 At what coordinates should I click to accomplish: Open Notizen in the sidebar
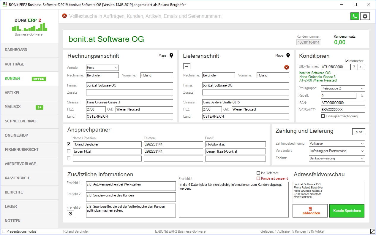(29, 221)
